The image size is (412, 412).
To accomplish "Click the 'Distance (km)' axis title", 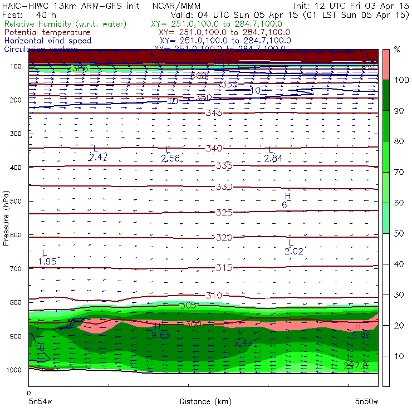I will click(205, 401).
